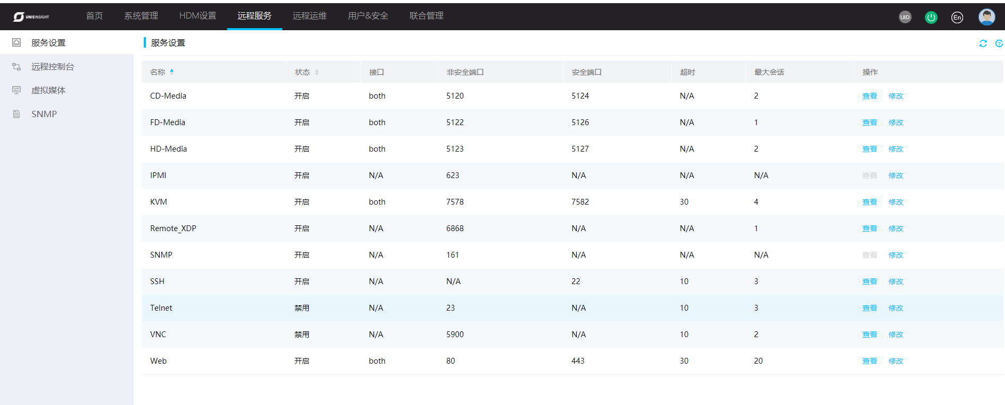
Task: Modify the SSH service
Action: click(x=896, y=281)
